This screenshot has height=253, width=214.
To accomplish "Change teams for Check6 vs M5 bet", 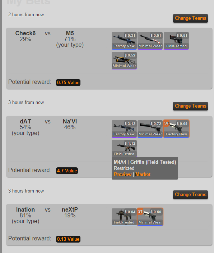I will (191, 18).
